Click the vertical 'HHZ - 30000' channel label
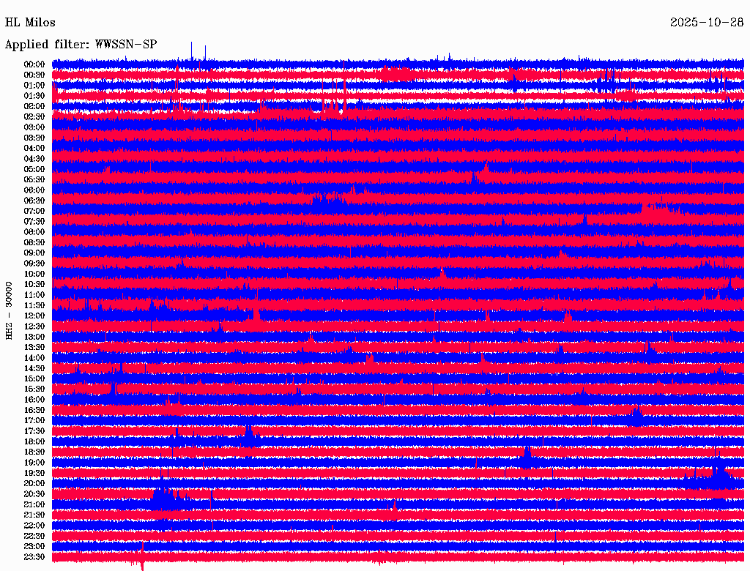This screenshot has height=571, width=750. [9, 311]
